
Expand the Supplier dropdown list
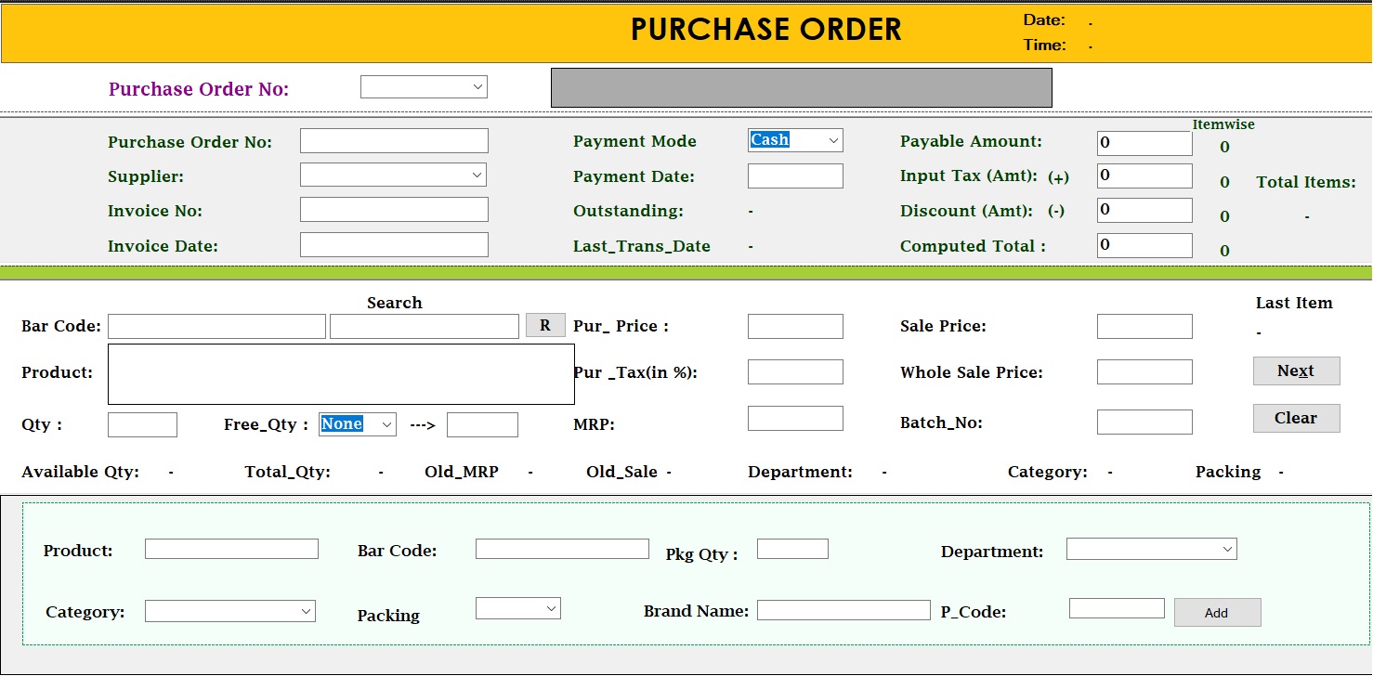pos(393,175)
